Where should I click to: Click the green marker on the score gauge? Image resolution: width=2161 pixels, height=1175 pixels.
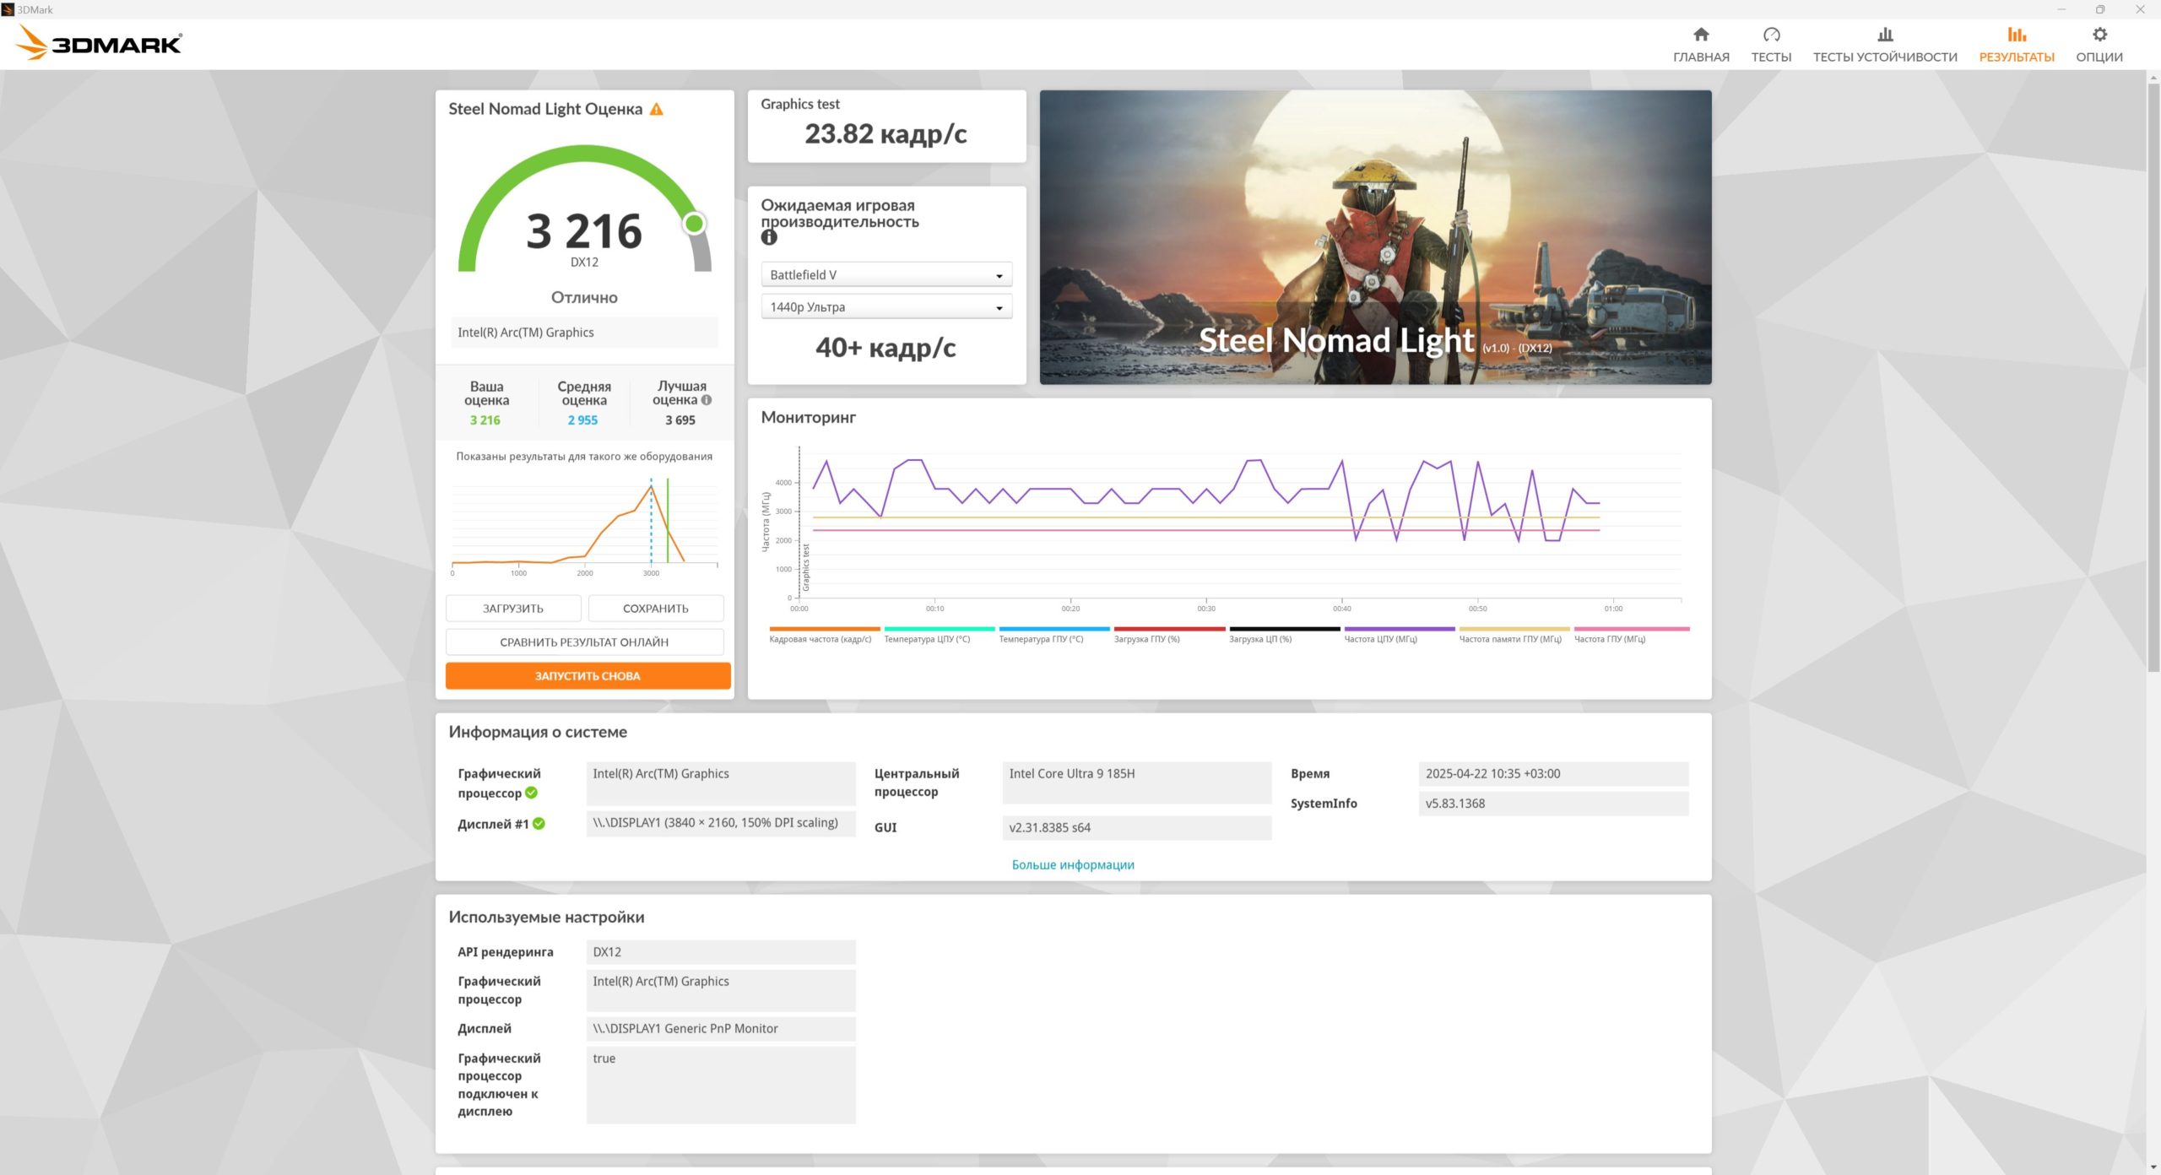(x=694, y=224)
